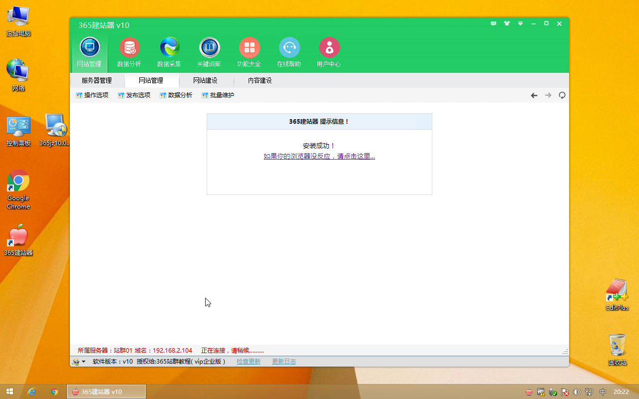
Task: Switch to the 服务器管理 tab
Action: tap(97, 80)
